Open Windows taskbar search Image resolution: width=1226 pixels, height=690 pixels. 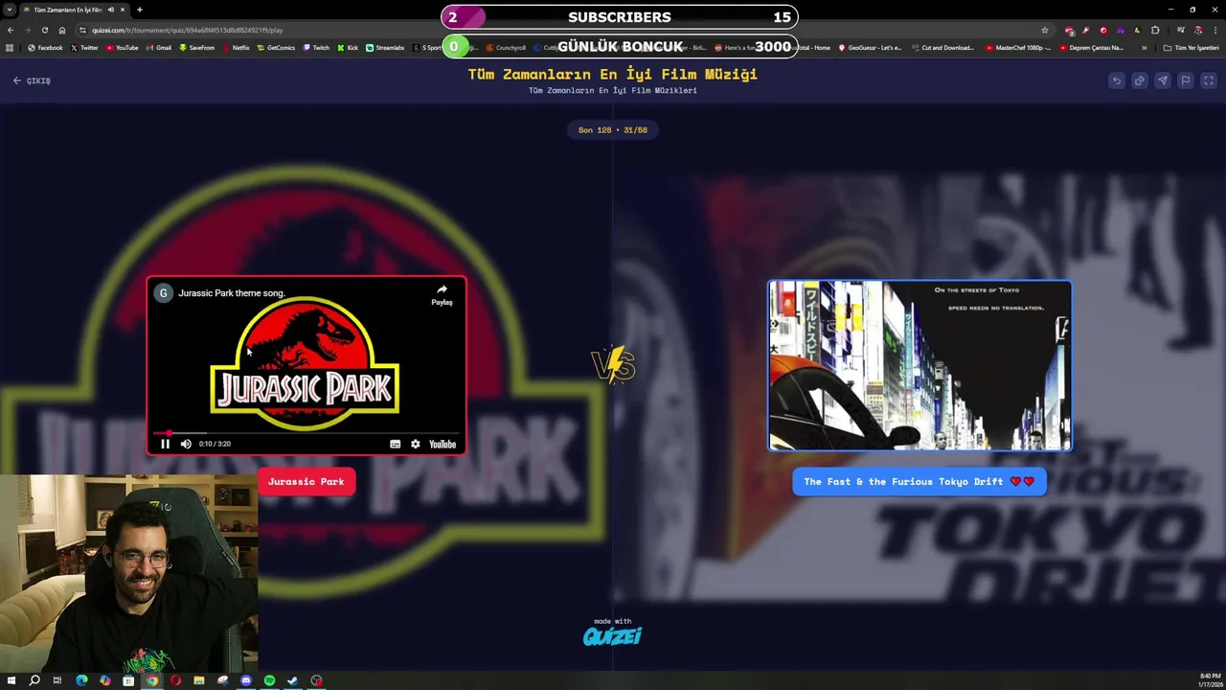[34, 680]
